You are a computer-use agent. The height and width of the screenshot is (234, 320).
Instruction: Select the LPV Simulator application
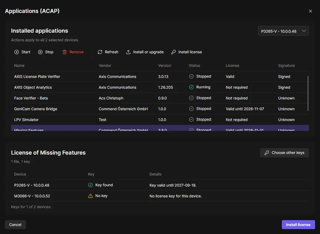coord(160,120)
